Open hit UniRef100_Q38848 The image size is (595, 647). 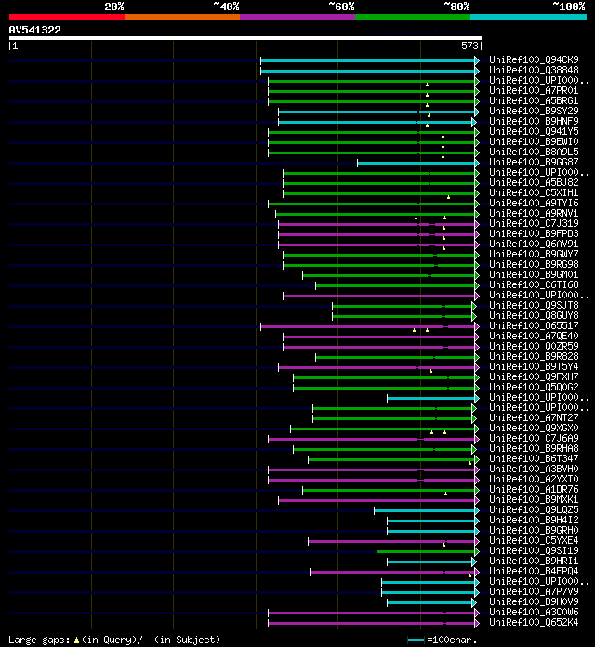(534, 70)
